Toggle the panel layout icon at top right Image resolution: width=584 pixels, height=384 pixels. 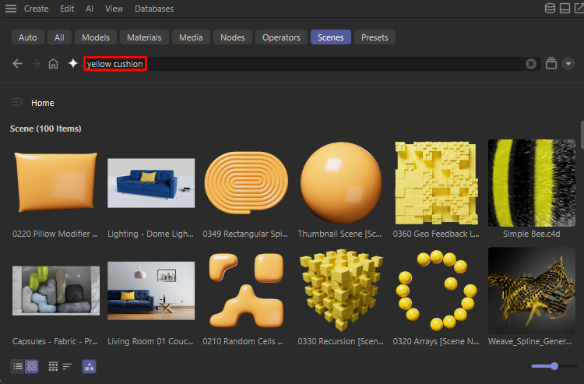[565, 9]
